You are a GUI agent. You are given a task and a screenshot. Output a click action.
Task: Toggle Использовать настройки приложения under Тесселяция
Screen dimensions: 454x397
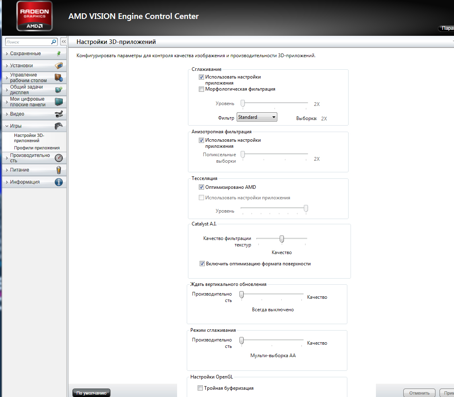coord(201,197)
